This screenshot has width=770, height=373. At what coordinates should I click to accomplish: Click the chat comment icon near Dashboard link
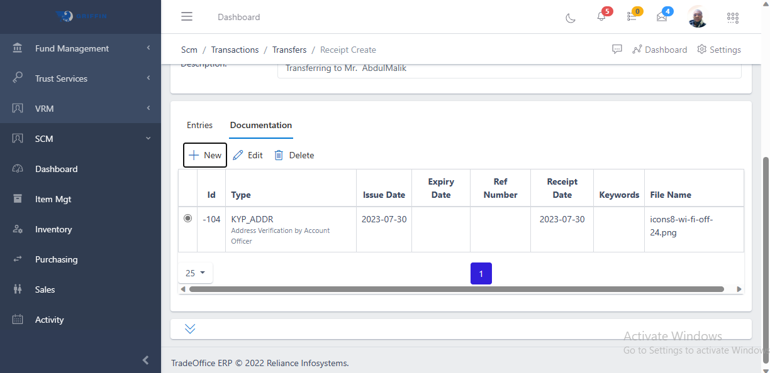tap(617, 49)
